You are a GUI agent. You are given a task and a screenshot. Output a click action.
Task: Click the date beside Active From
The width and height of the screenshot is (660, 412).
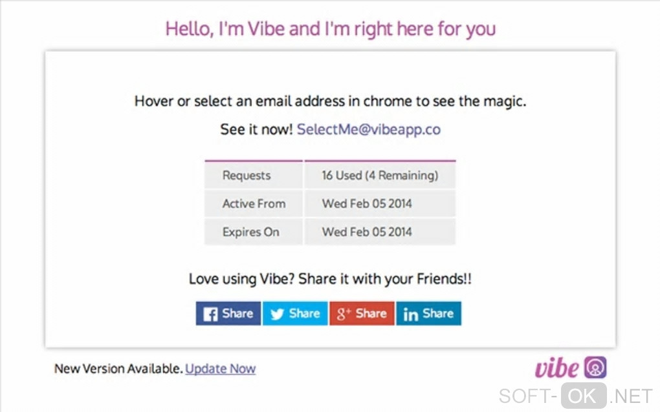pos(367,203)
